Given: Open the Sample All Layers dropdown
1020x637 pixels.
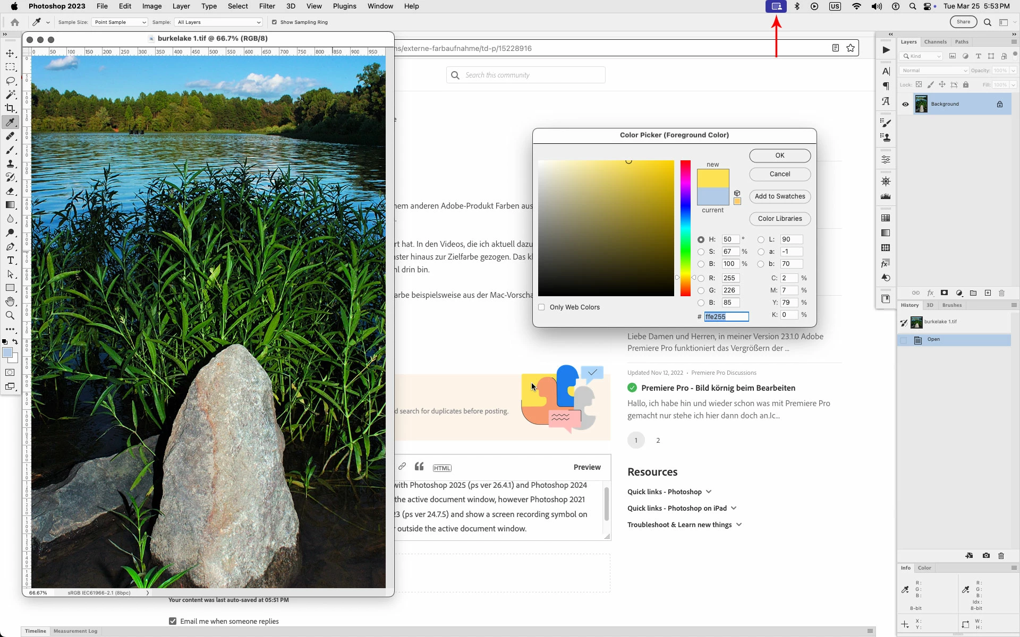Looking at the screenshot, I should [x=219, y=22].
